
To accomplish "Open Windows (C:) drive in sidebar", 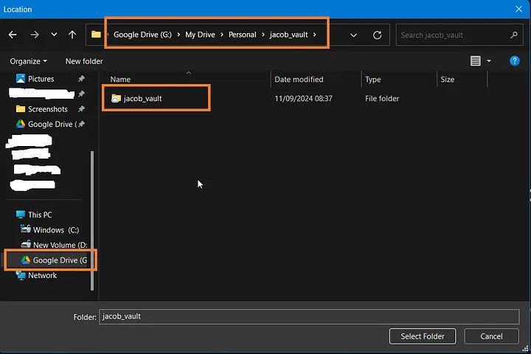I will [55, 230].
